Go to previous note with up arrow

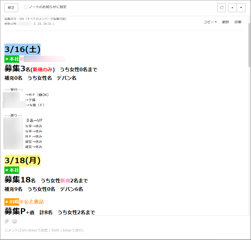[232, 8]
